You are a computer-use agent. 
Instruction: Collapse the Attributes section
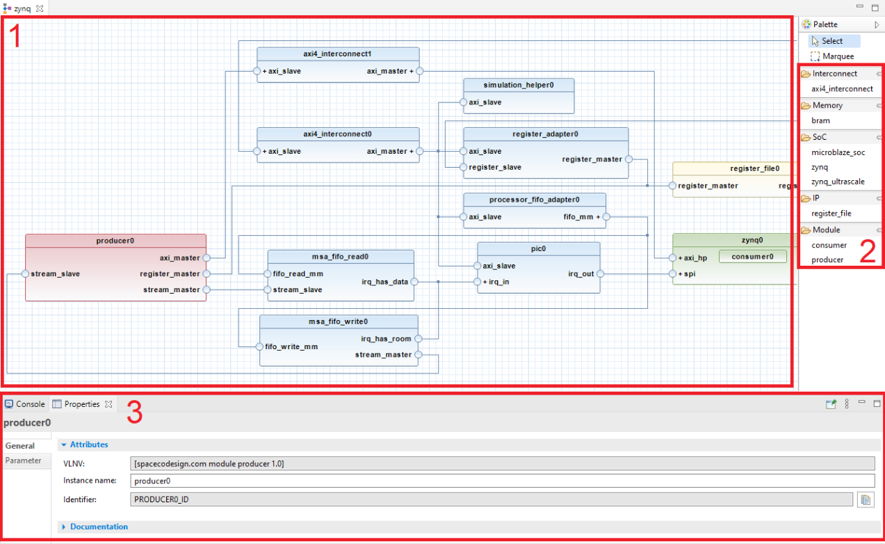coord(63,445)
